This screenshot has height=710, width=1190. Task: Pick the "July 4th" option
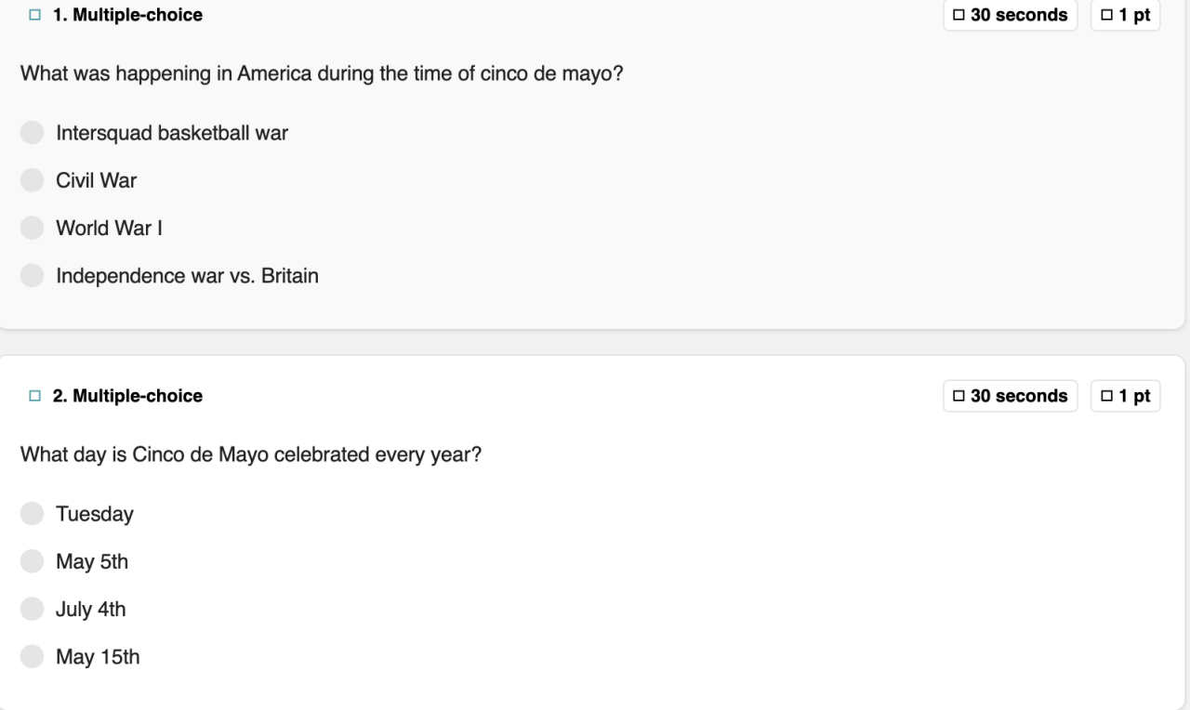point(33,610)
